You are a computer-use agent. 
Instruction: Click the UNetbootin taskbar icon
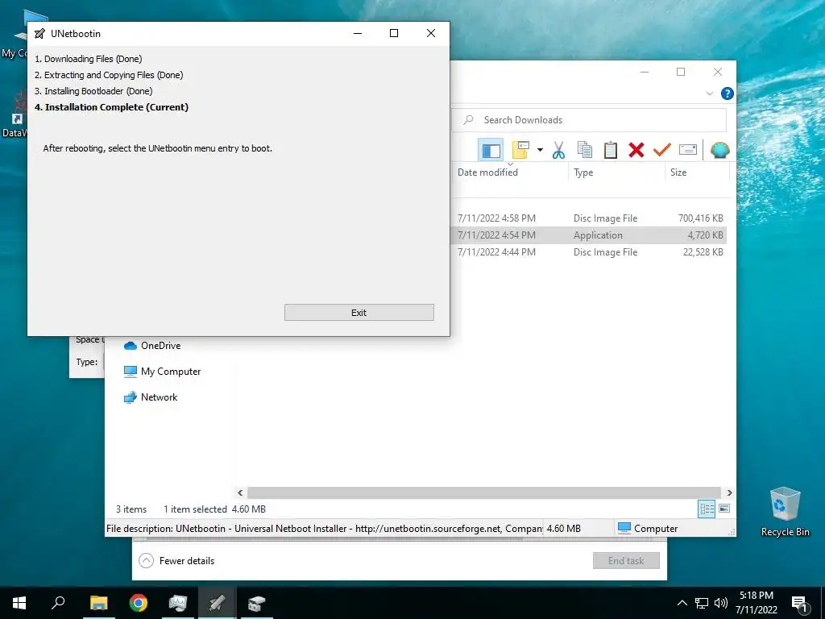click(218, 603)
